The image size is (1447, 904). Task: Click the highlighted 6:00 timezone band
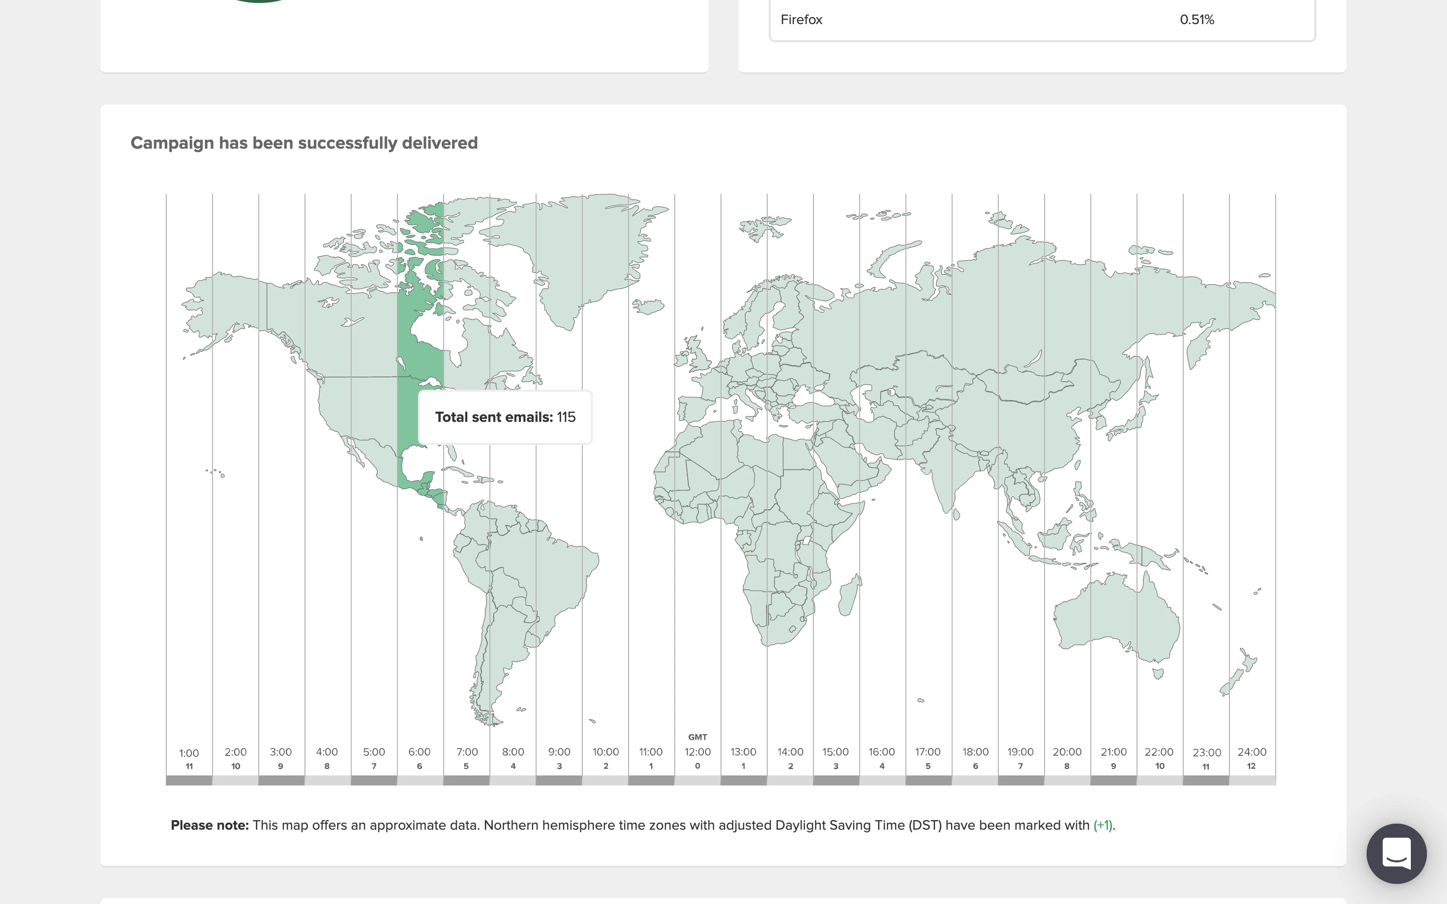pyautogui.click(x=420, y=359)
